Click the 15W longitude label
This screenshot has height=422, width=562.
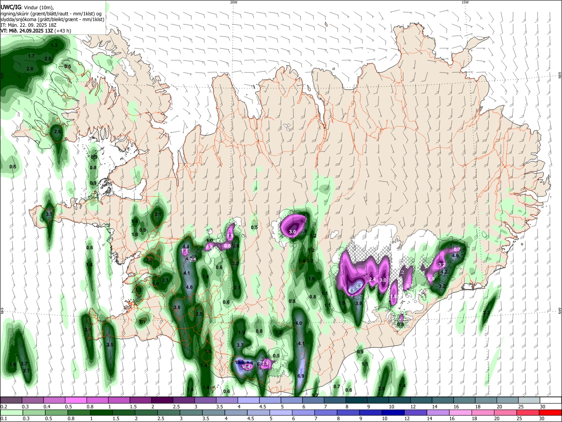pyautogui.click(x=465, y=2)
